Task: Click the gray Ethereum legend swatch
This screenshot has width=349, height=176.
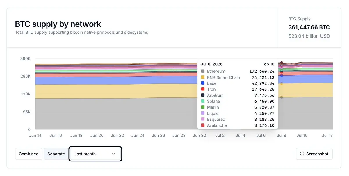Action: click(203, 71)
